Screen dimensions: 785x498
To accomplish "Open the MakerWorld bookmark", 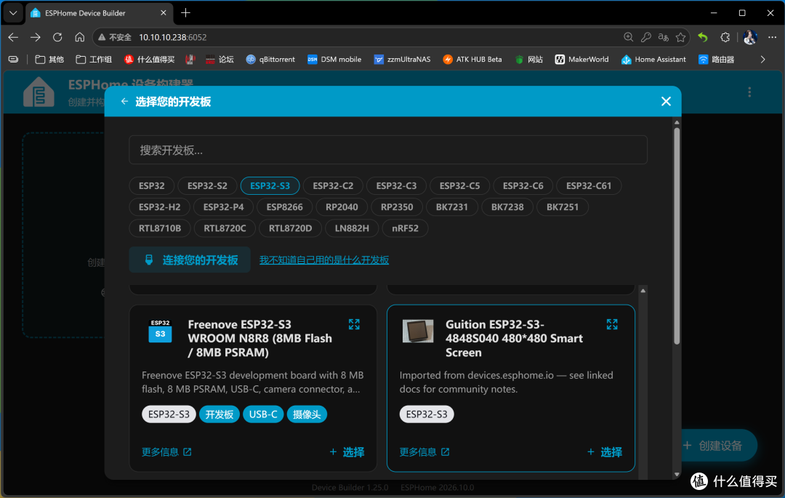I will [x=581, y=60].
